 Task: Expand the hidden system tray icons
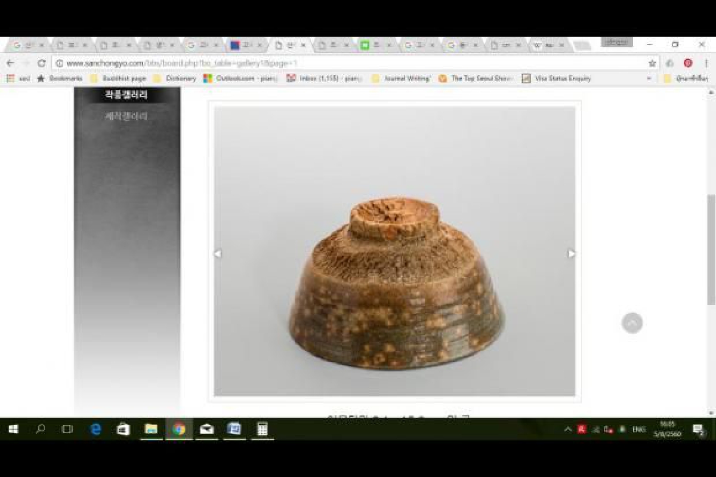[x=567, y=429]
